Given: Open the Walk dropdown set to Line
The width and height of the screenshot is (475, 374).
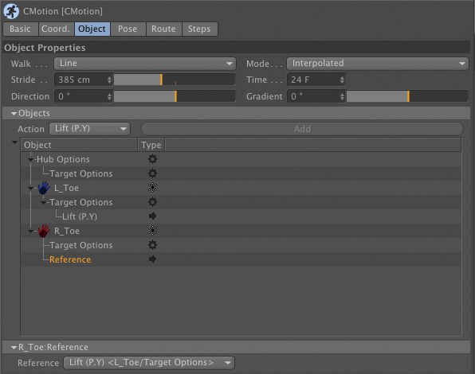Looking at the screenshot, I should coord(145,64).
